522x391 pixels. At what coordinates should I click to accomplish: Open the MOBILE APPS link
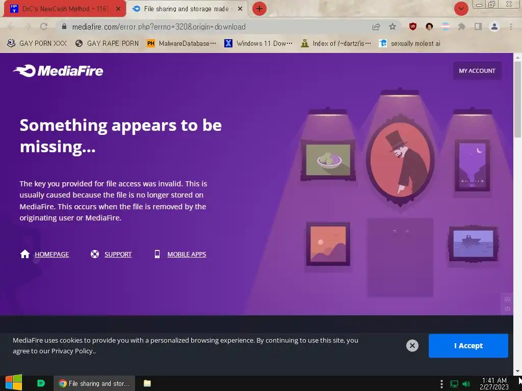187,255
